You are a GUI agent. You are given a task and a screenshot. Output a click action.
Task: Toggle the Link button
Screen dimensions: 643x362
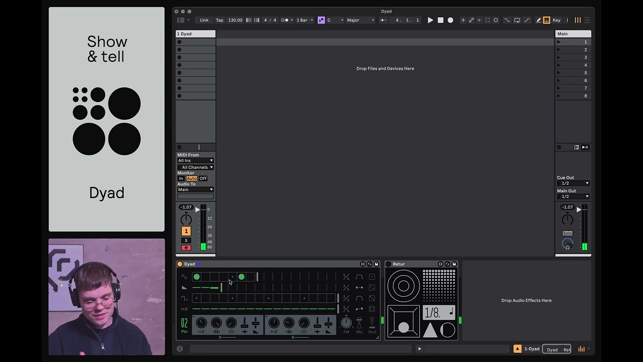[x=204, y=20]
